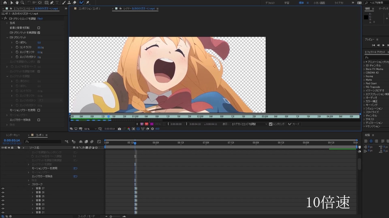Expand the Keying effects category
The height and width of the screenshot is (218, 389).
coord(364,76)
